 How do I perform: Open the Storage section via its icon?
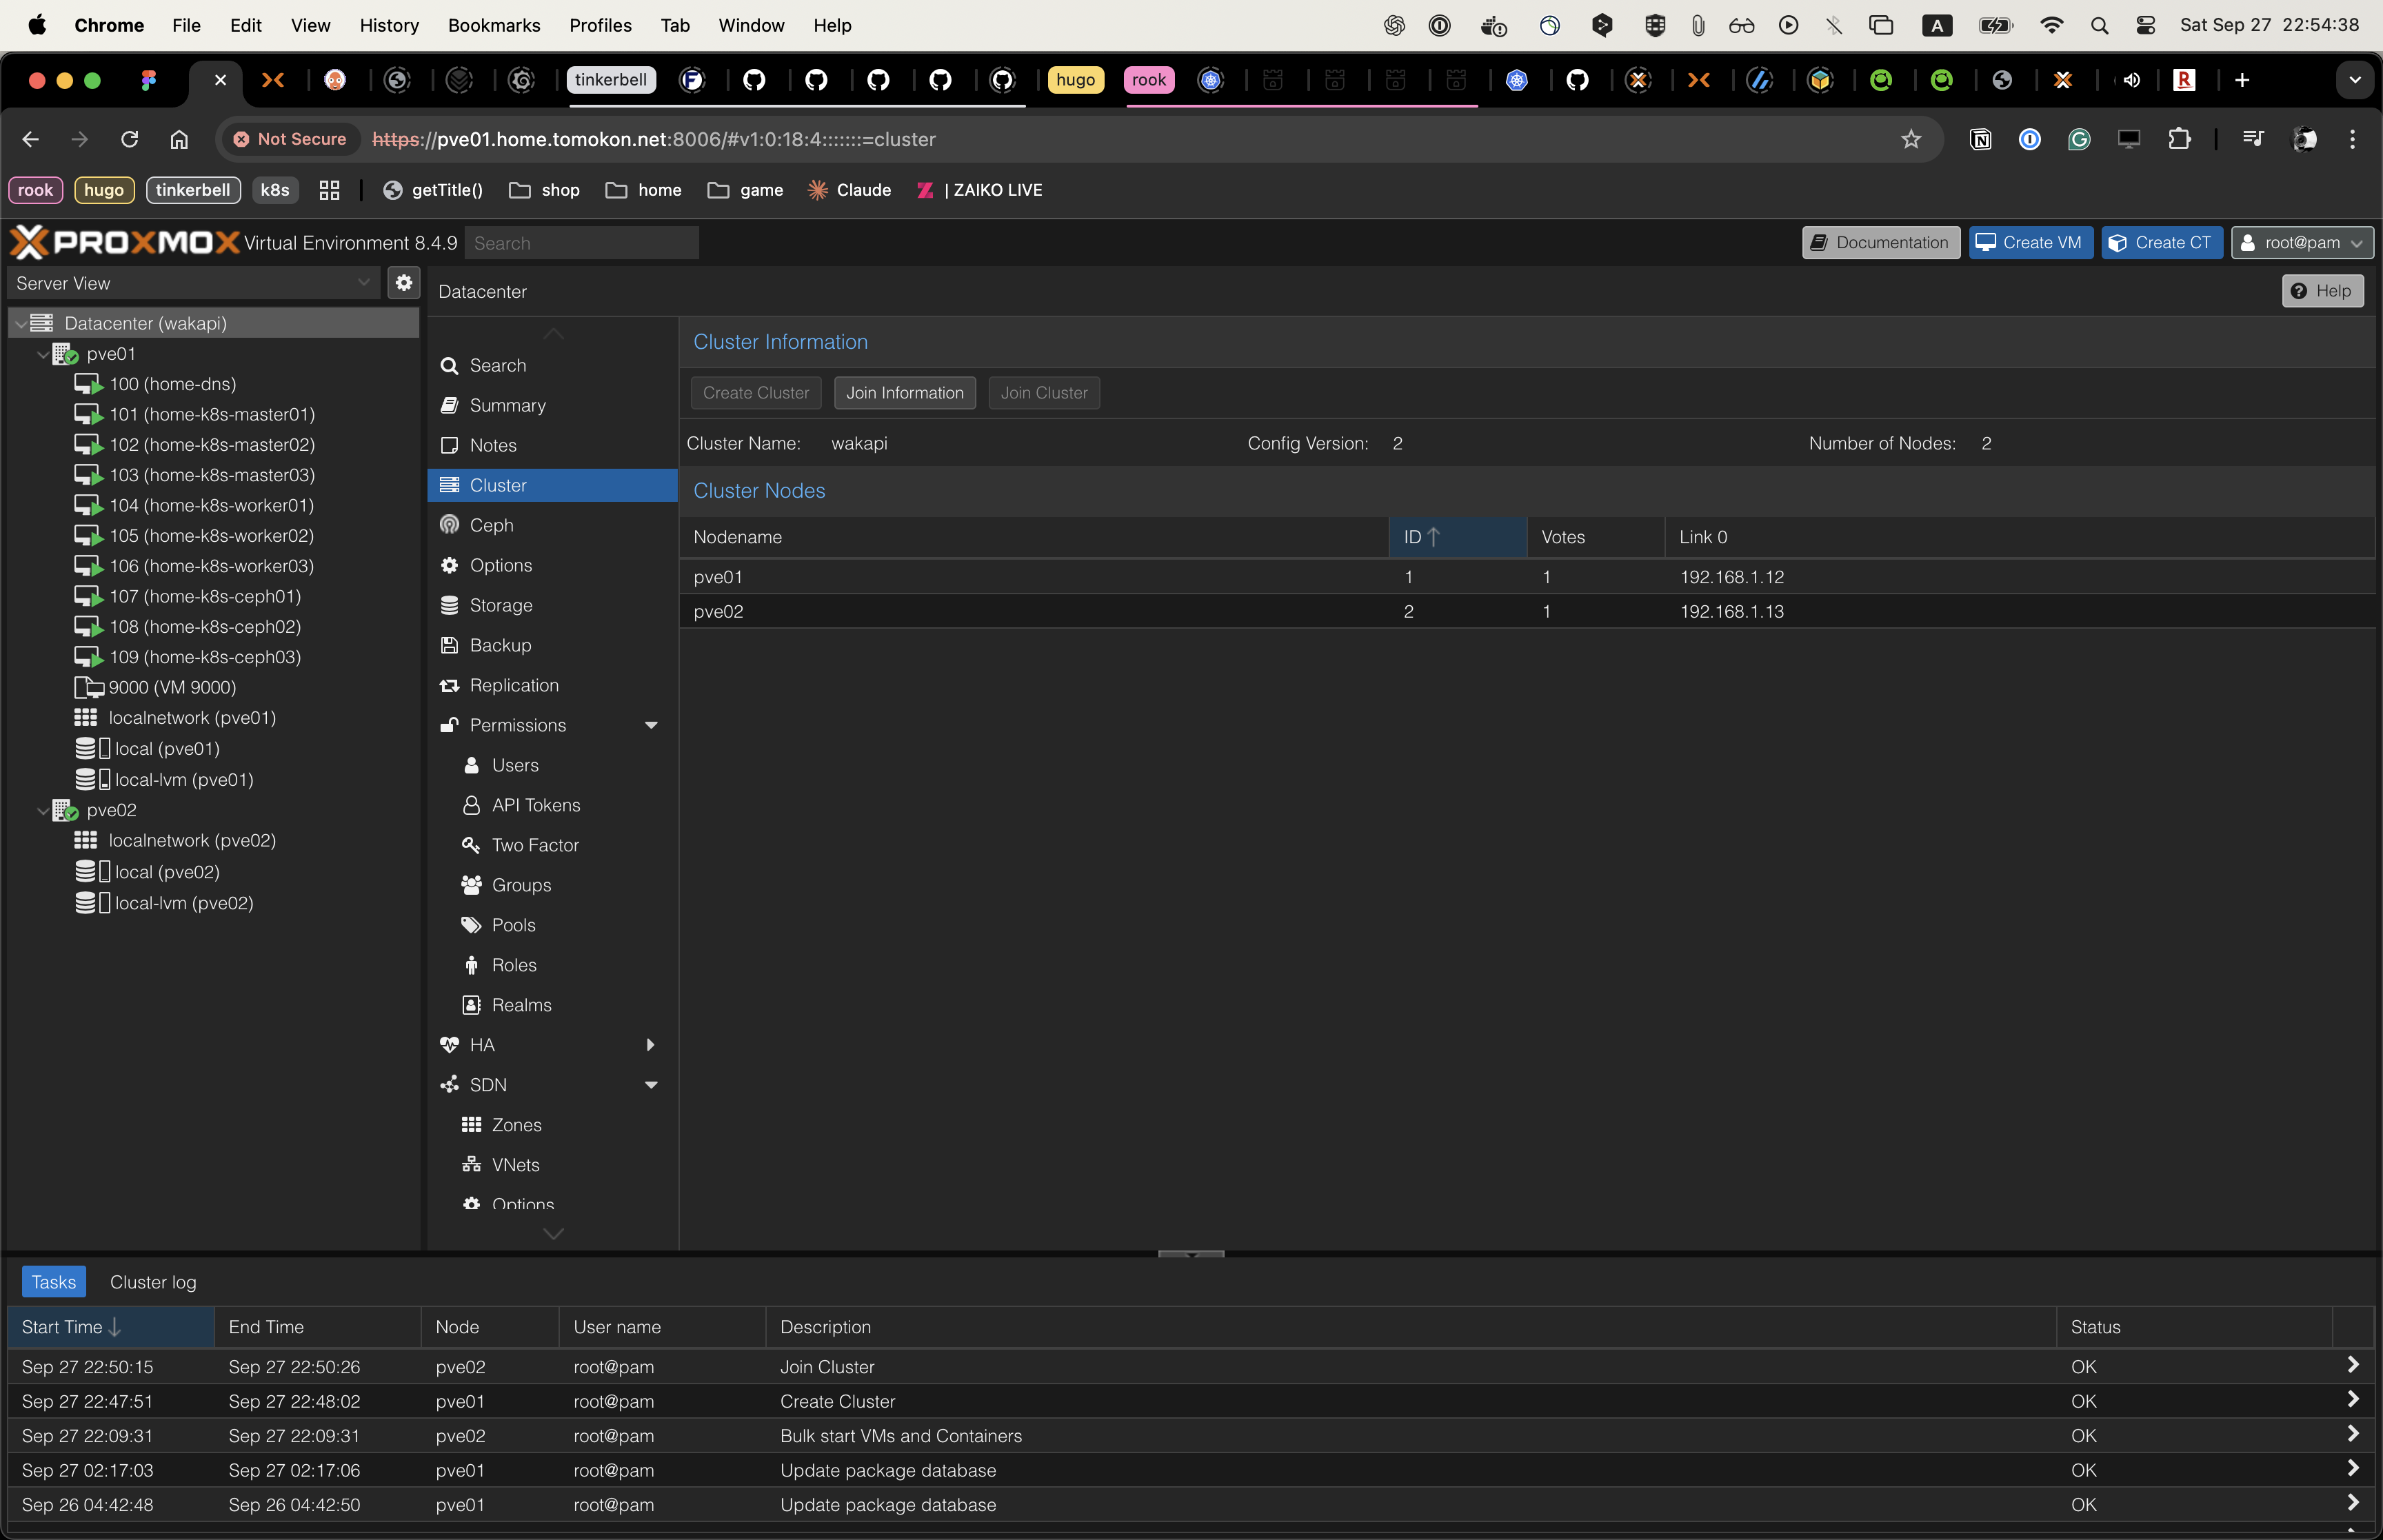pyautogui.click(x=449, y=605)
